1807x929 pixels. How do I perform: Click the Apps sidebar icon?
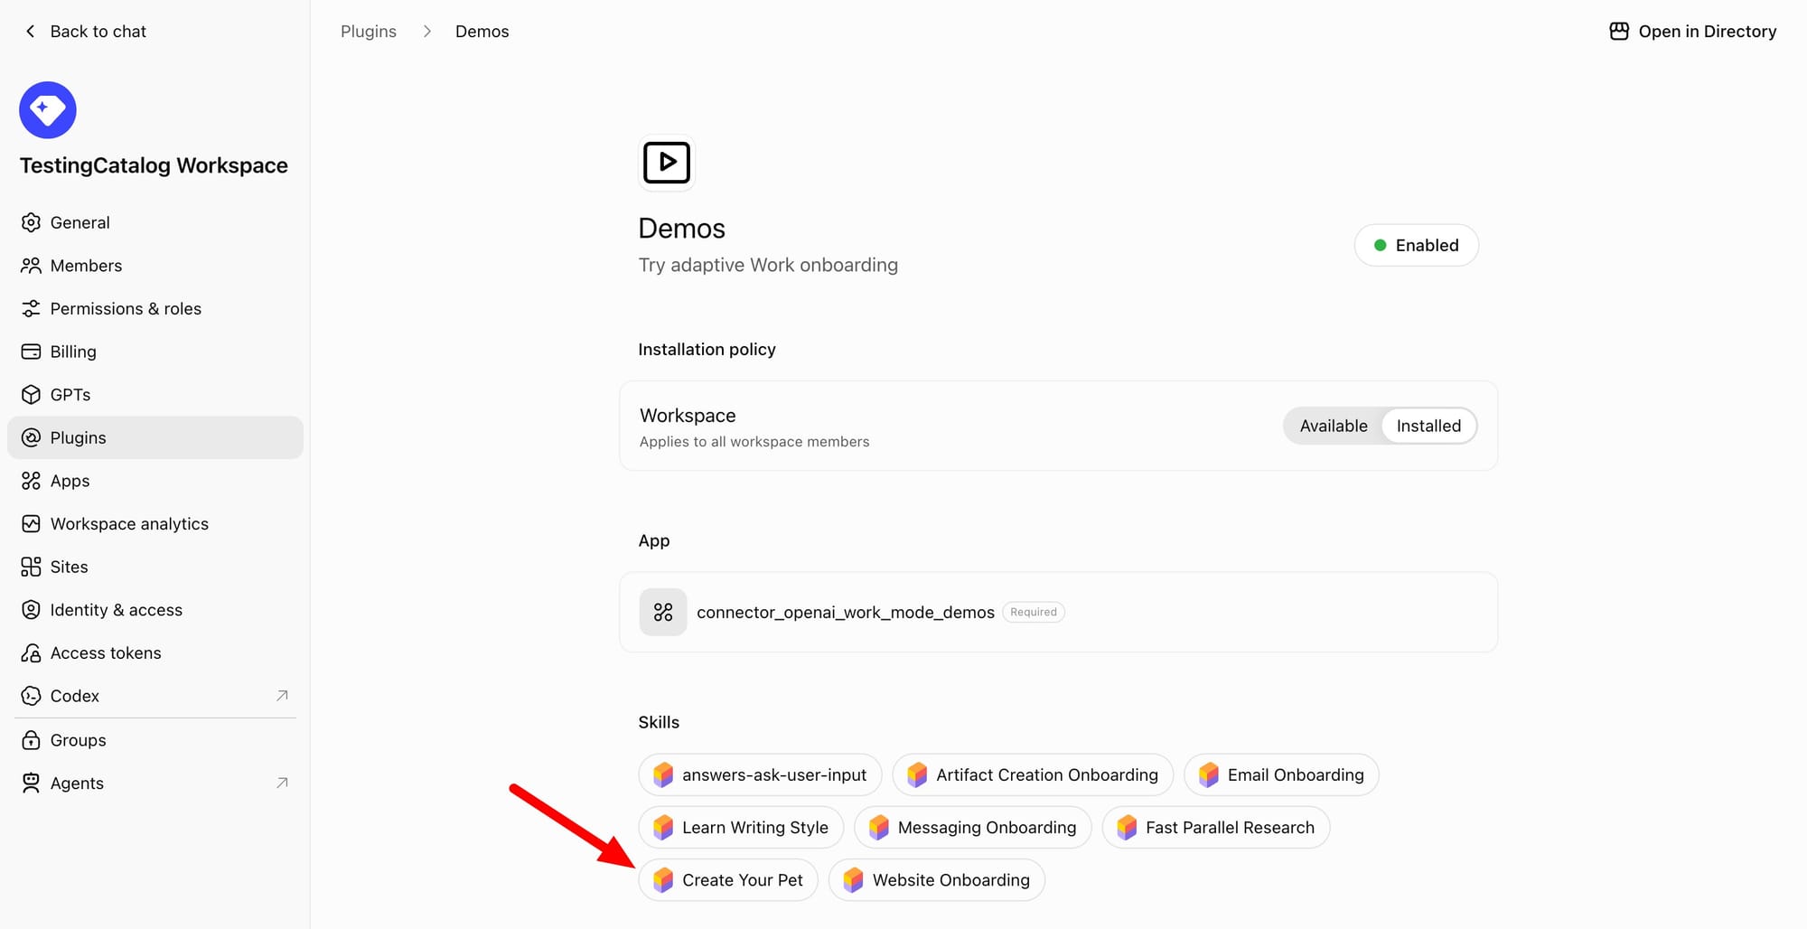31,481
